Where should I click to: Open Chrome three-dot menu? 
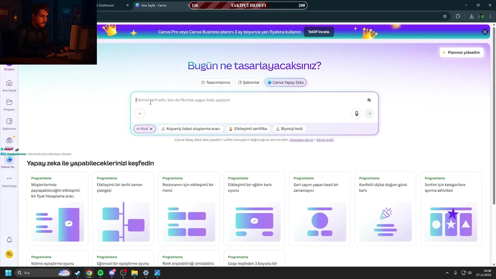[x=491, y=16]
